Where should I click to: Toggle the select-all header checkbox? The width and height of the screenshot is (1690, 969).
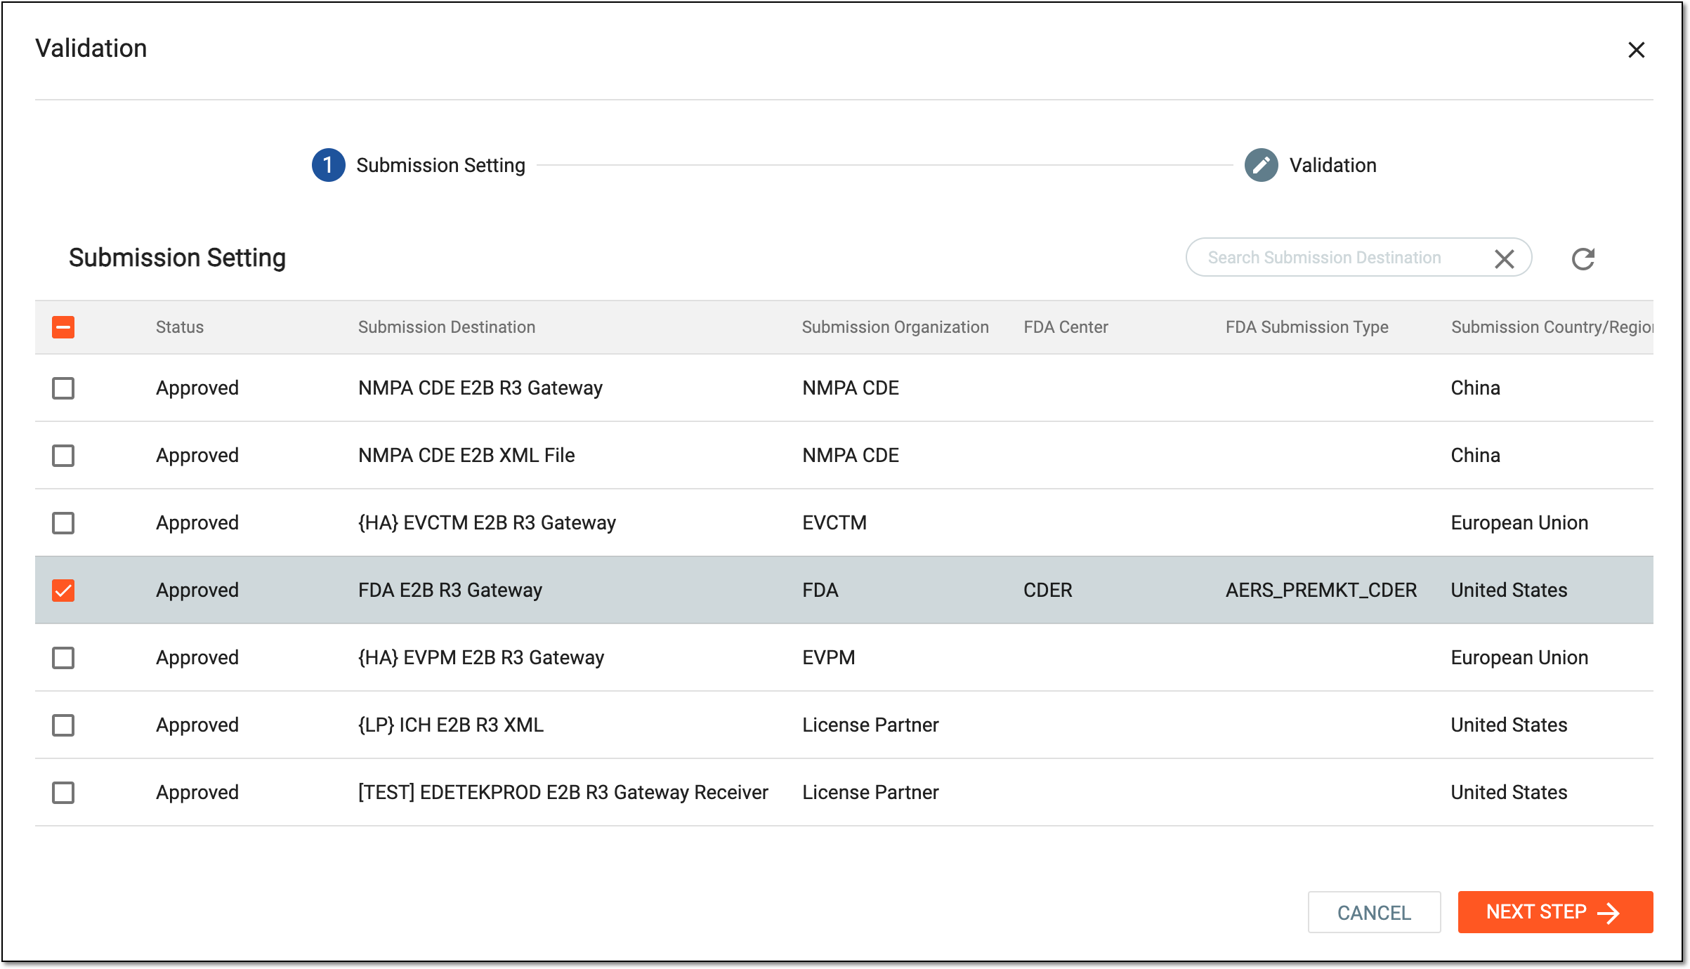(x=63, y=327)
